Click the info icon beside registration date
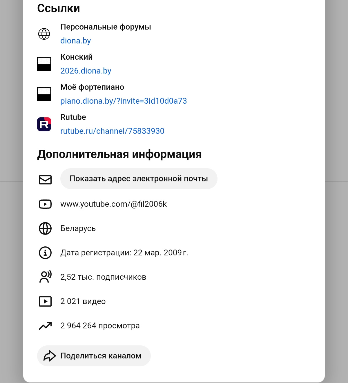The width and height of the screenshot is (348, 383). tap(45, 252)
